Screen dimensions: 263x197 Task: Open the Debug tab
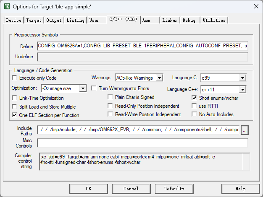[189, 20]
